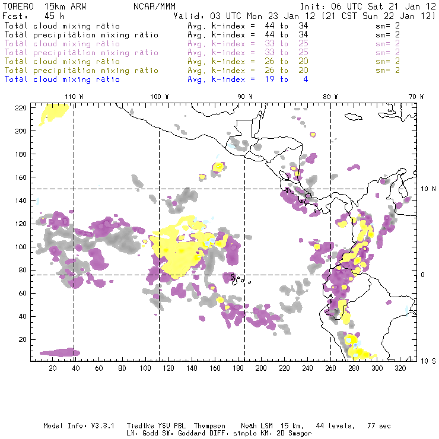Click "320" on the horizontal axis
The height and width of the screenshot is (439, 439).
tap(400, 368)
